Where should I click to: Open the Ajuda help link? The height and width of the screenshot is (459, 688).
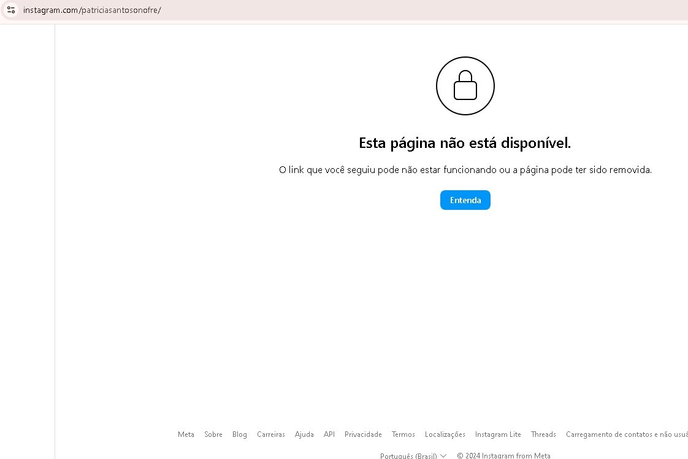(304, 434)
